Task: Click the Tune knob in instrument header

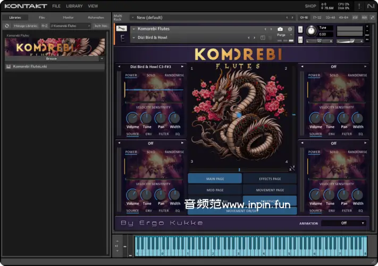Action: pyautogui.click(x=310, y=31)
